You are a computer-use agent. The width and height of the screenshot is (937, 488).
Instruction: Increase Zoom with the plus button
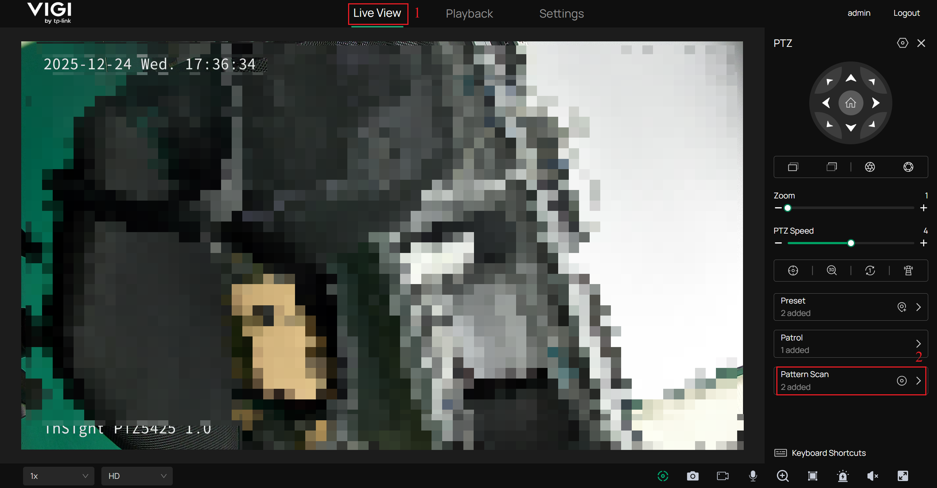pyautogui.click(x=923, y=208)
